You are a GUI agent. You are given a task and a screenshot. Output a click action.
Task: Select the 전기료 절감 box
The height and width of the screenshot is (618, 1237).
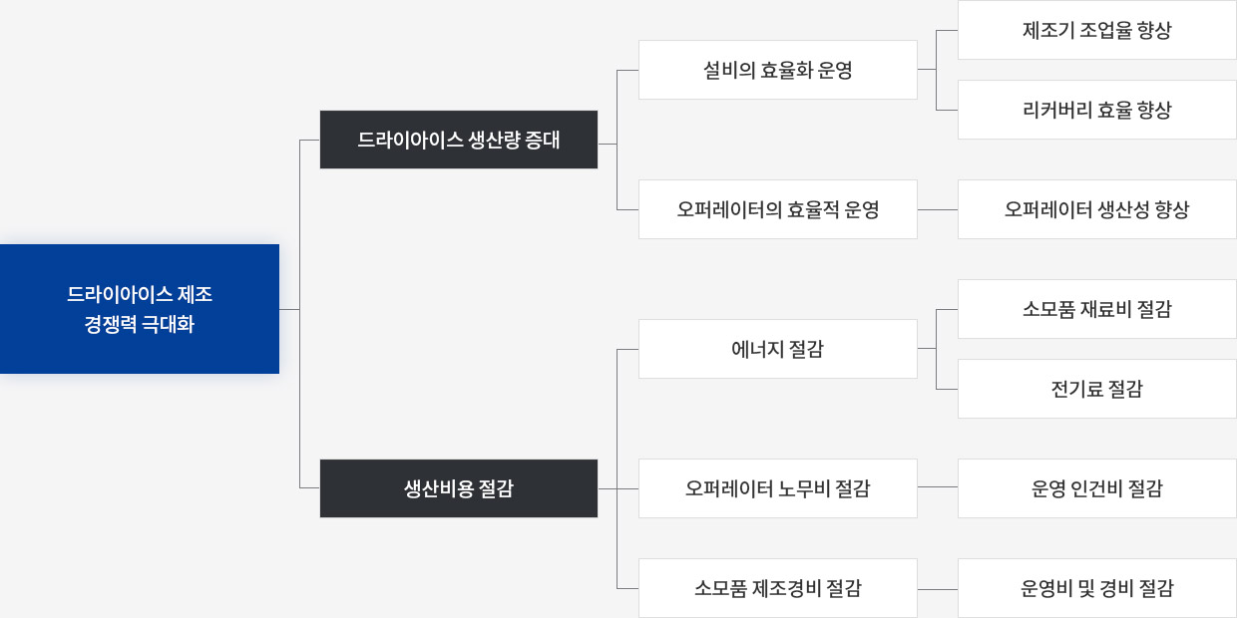tap(1097, 389)
